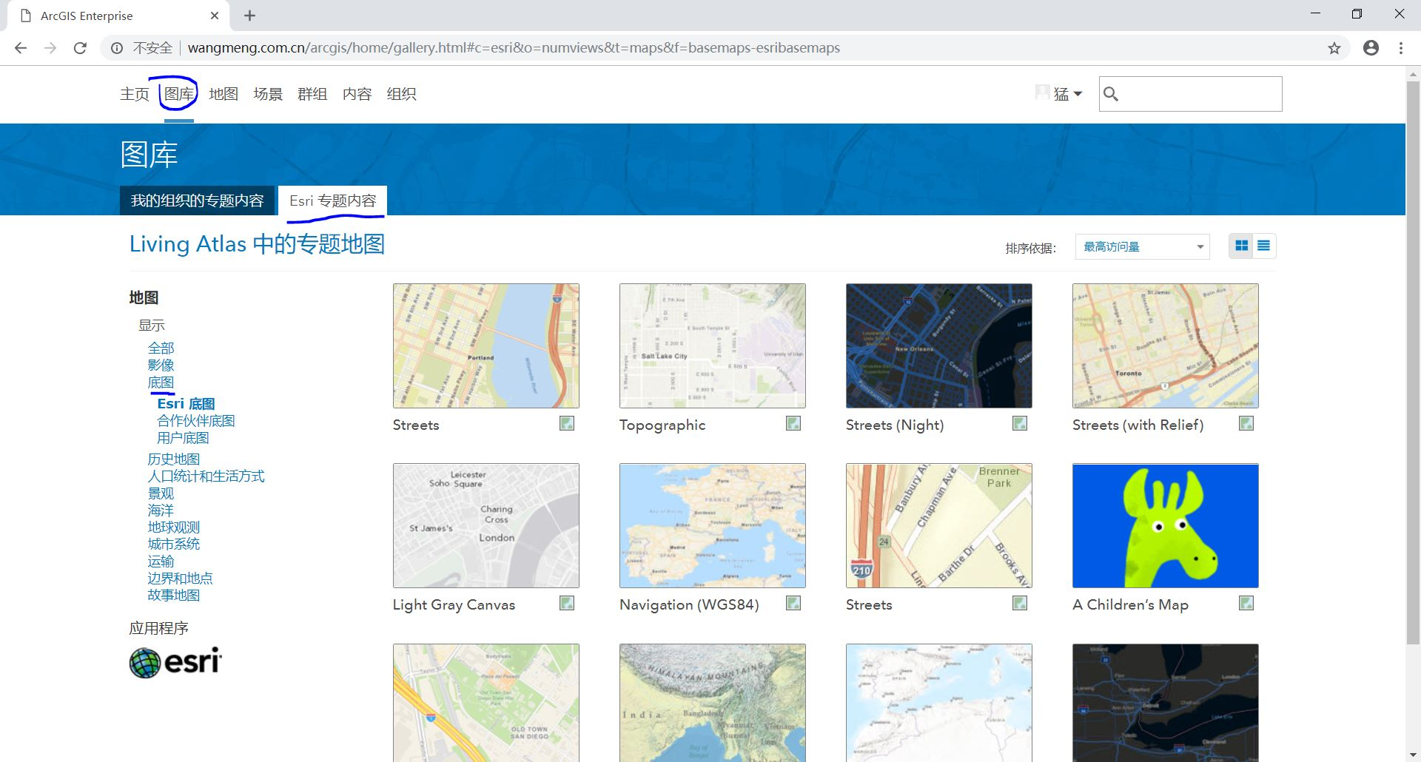This screenshot has width=1421, height=762.
Task: Switch to grid view layout
Action: pos(1241,246)
